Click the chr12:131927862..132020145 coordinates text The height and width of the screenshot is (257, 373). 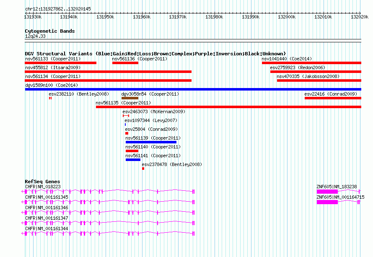coord(58,9)
